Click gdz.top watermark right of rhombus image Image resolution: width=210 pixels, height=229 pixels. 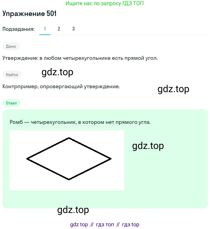pyautogui.click(x=148, y=146)
